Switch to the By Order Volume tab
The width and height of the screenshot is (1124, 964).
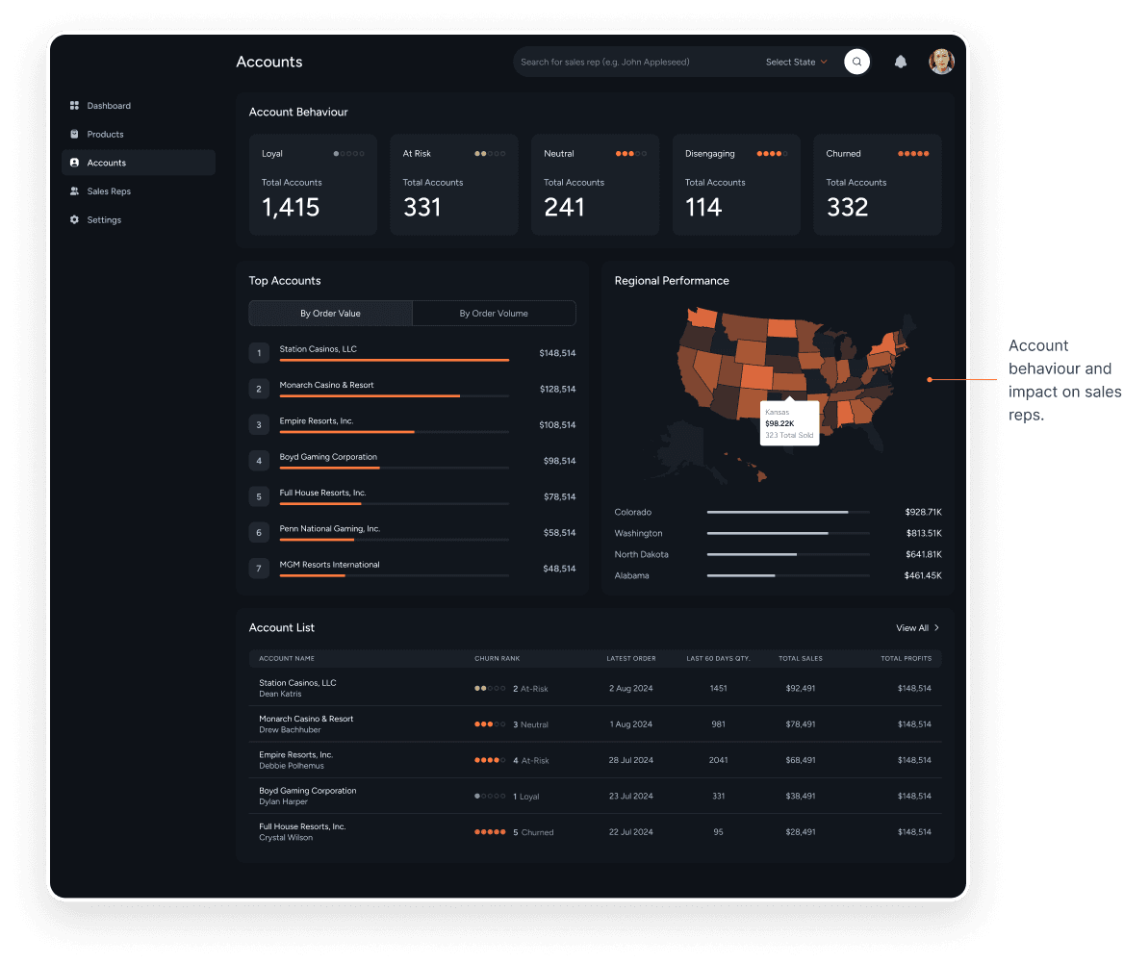(x=494, y=313)
